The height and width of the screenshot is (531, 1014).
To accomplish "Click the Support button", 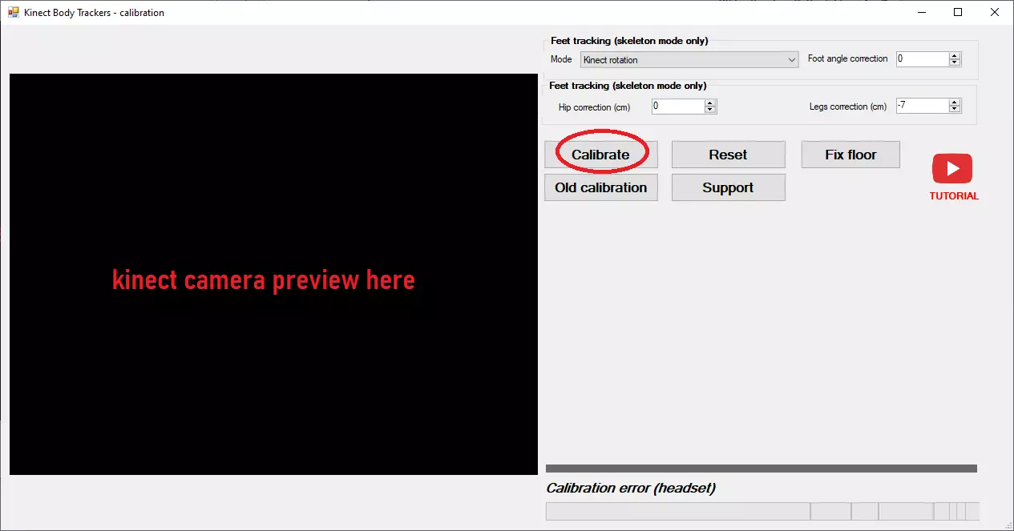I will [x=728, y=187].
